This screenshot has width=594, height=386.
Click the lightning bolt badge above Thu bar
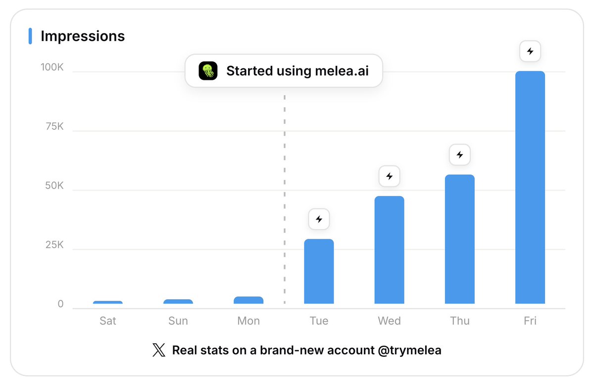pos(460,155)
